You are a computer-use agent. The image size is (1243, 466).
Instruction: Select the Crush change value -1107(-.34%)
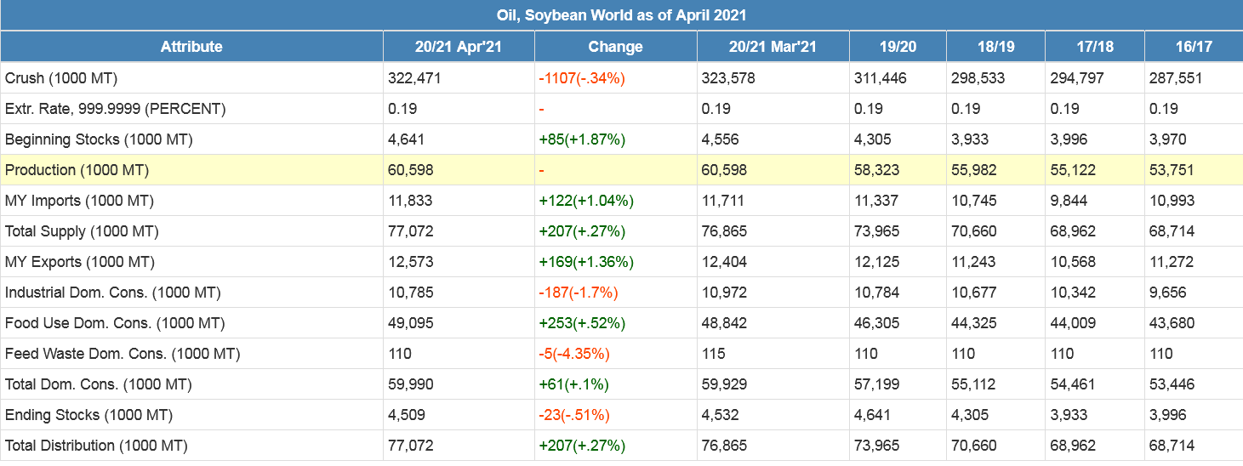click(x=582, y=78)
